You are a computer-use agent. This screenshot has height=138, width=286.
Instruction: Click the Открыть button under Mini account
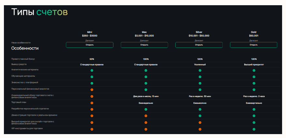click(x=90, y=45)
